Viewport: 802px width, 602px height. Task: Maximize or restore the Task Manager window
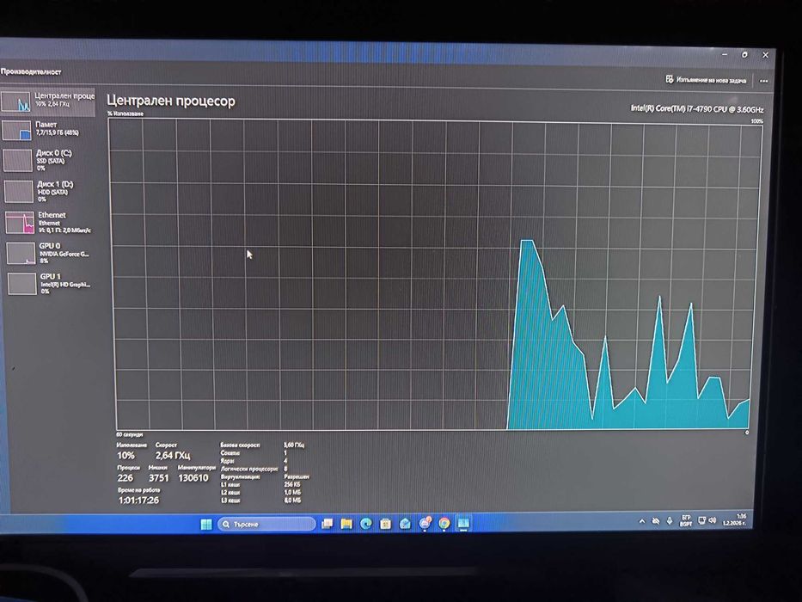tap(744, 54)
